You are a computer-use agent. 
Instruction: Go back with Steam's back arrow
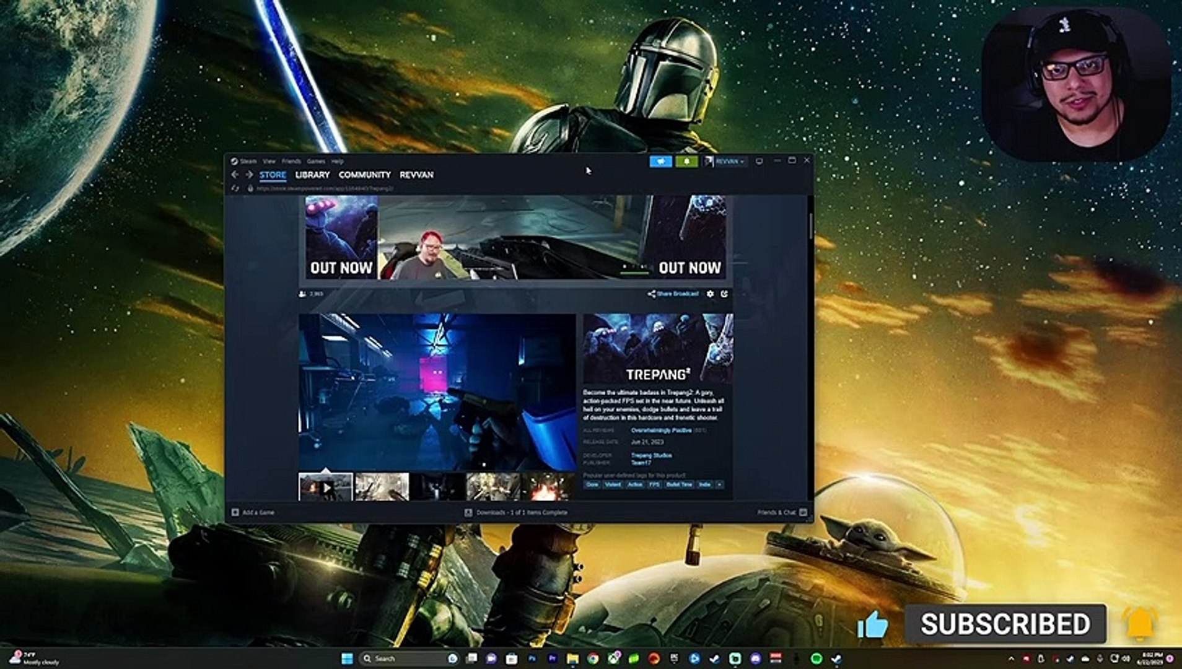click(235, 175)
